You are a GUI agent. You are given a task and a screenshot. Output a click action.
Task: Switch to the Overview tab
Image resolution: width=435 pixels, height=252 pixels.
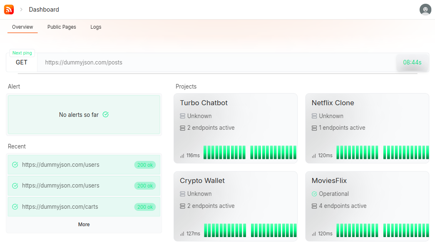click(x=22, y=27)
